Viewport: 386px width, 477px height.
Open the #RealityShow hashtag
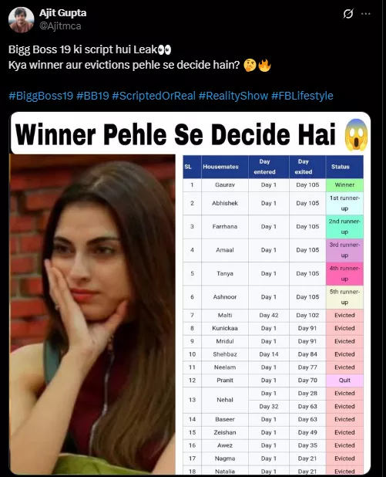coord(233,96)
